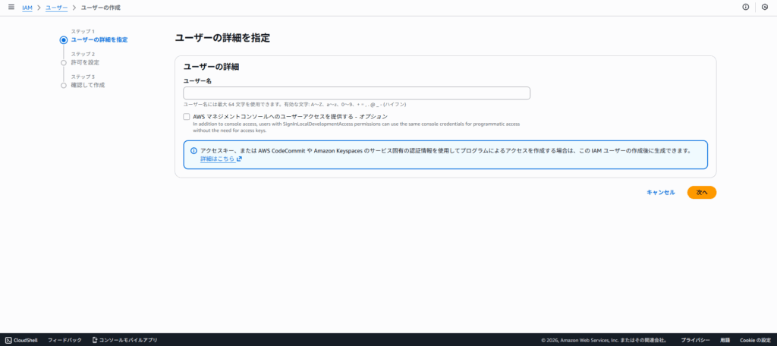This screenshot has width=777, height=346.
Task: Click the hexagon icon in the top-right corner
Action: 765,7
